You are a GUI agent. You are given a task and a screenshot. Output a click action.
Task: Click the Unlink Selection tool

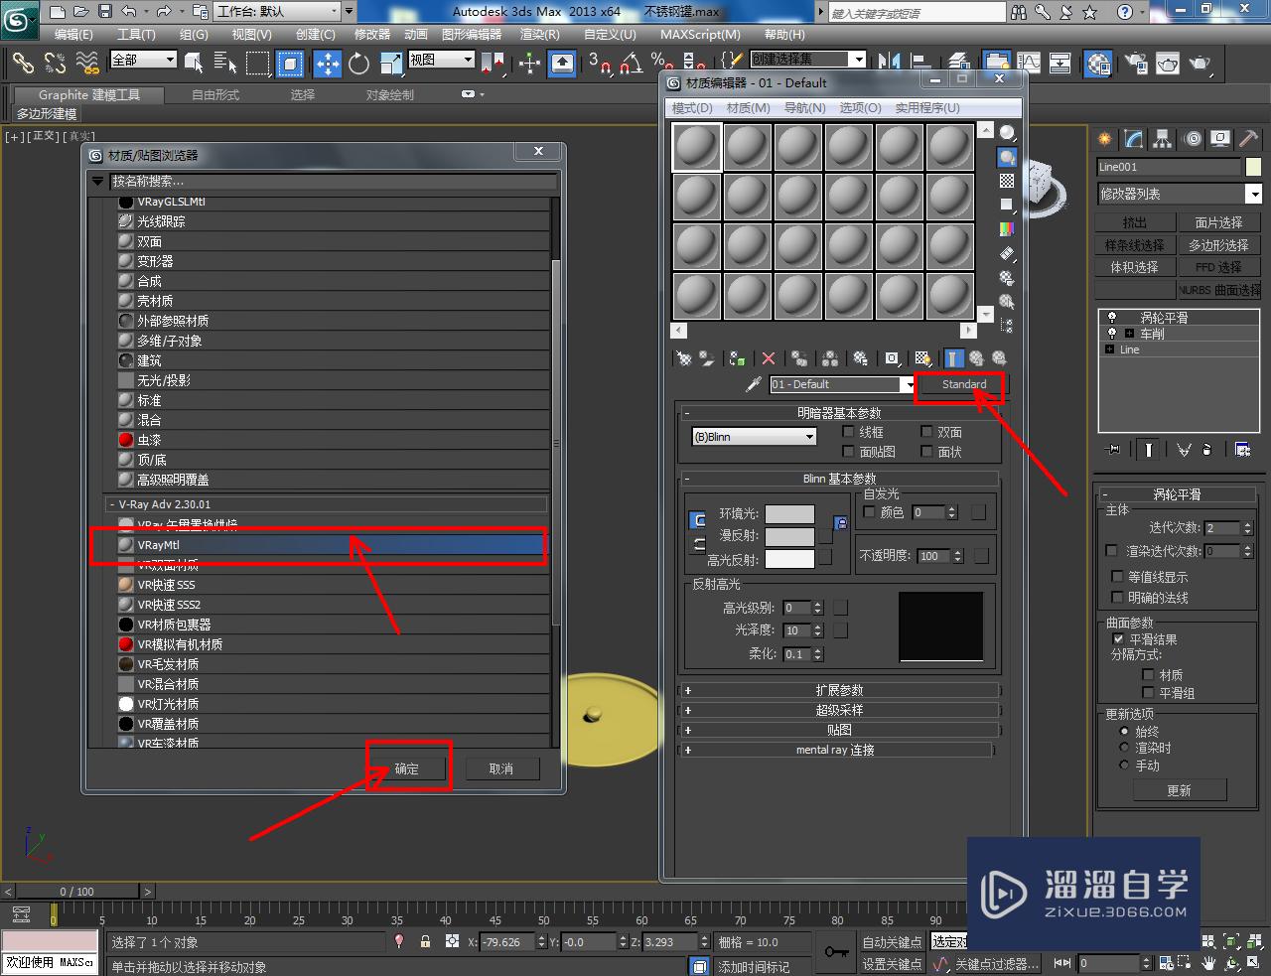pos(55,64)
